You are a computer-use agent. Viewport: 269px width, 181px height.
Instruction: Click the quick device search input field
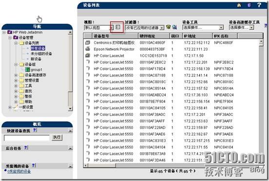click(x=27, y=138)
